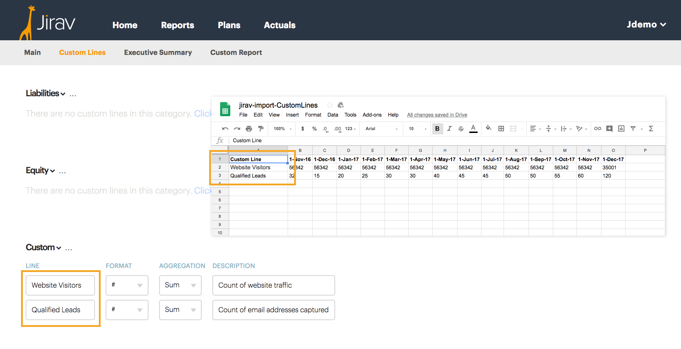Click the 'Count of website traffic' description field
The height and width of the screenshot is (349, 681).
(273, 285)
